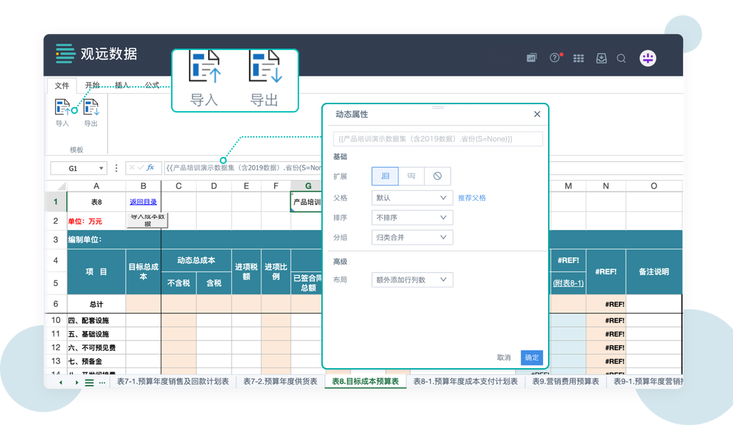The width and height of the screenshot is (747, 439).
Task: Open the 布局 dropdown showing 额外添加行列数
Action: [412, 280]
